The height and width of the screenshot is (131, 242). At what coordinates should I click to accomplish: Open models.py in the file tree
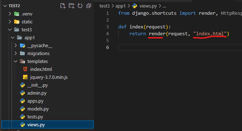pyautogui.click(x=38, y=109)
